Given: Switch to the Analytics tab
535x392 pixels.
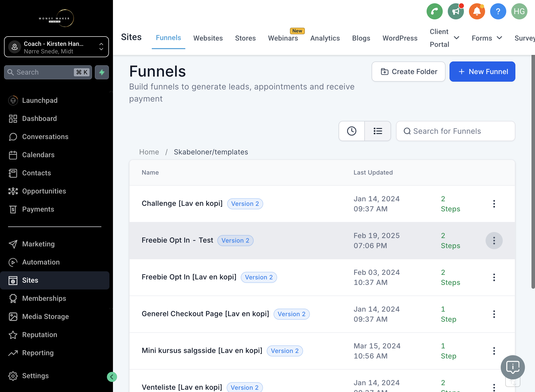Looking at the screenshot, I should (325, 38).
